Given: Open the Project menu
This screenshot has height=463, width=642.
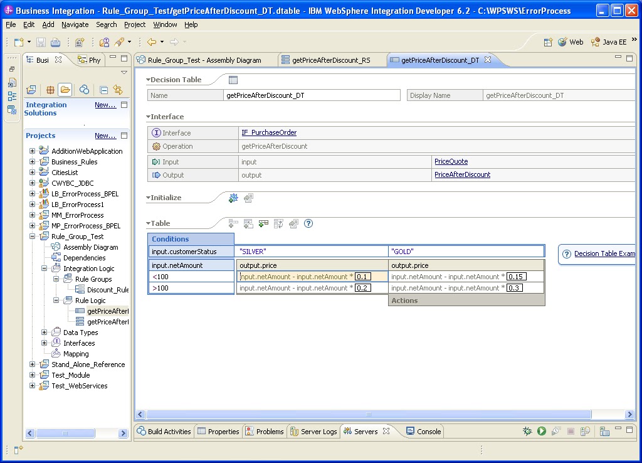Looking at the screenshot, I should click(x=135, y=24).
